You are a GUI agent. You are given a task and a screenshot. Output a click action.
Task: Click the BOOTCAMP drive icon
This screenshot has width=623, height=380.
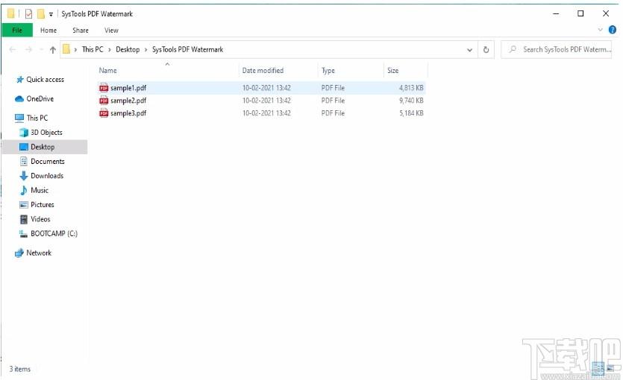click(24, 234)
